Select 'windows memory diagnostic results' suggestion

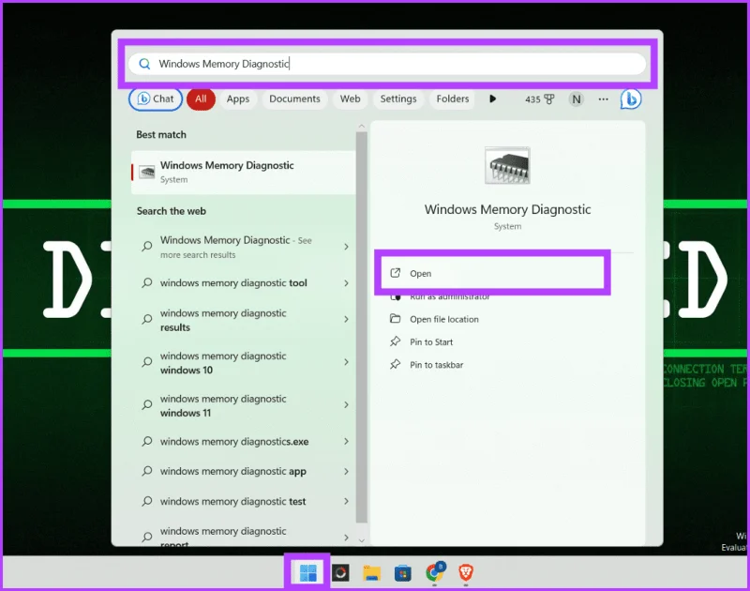[245, 320]
